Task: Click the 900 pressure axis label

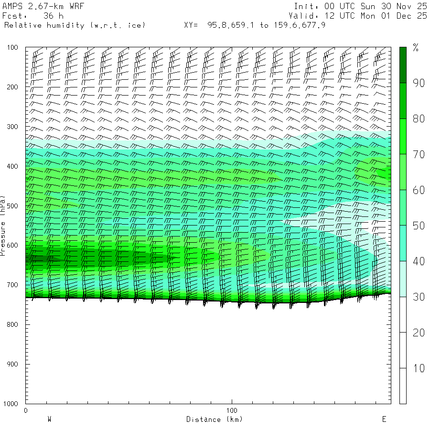Action: click(x=12, y=364)
